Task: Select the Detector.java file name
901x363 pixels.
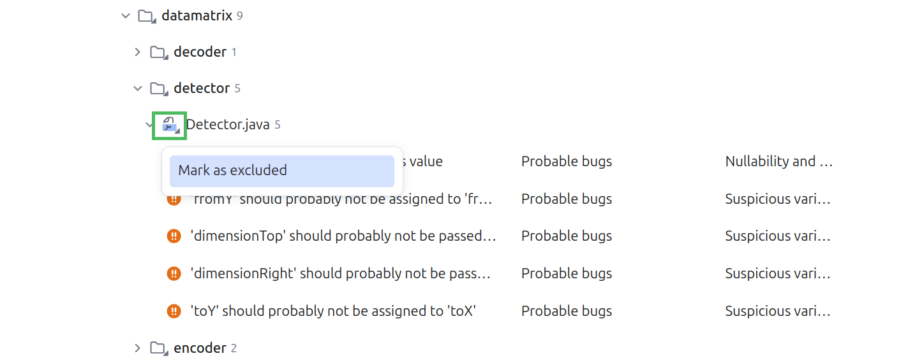Action: 228,125
